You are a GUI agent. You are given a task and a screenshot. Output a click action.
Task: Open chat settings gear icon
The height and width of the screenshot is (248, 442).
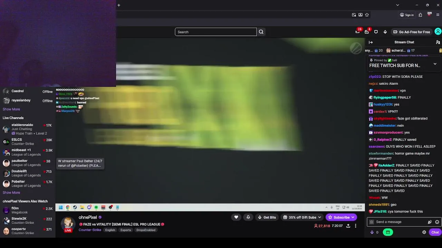424,232
